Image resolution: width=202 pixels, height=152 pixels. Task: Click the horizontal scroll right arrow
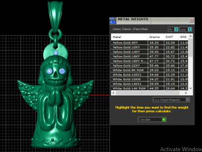point(186,93)
